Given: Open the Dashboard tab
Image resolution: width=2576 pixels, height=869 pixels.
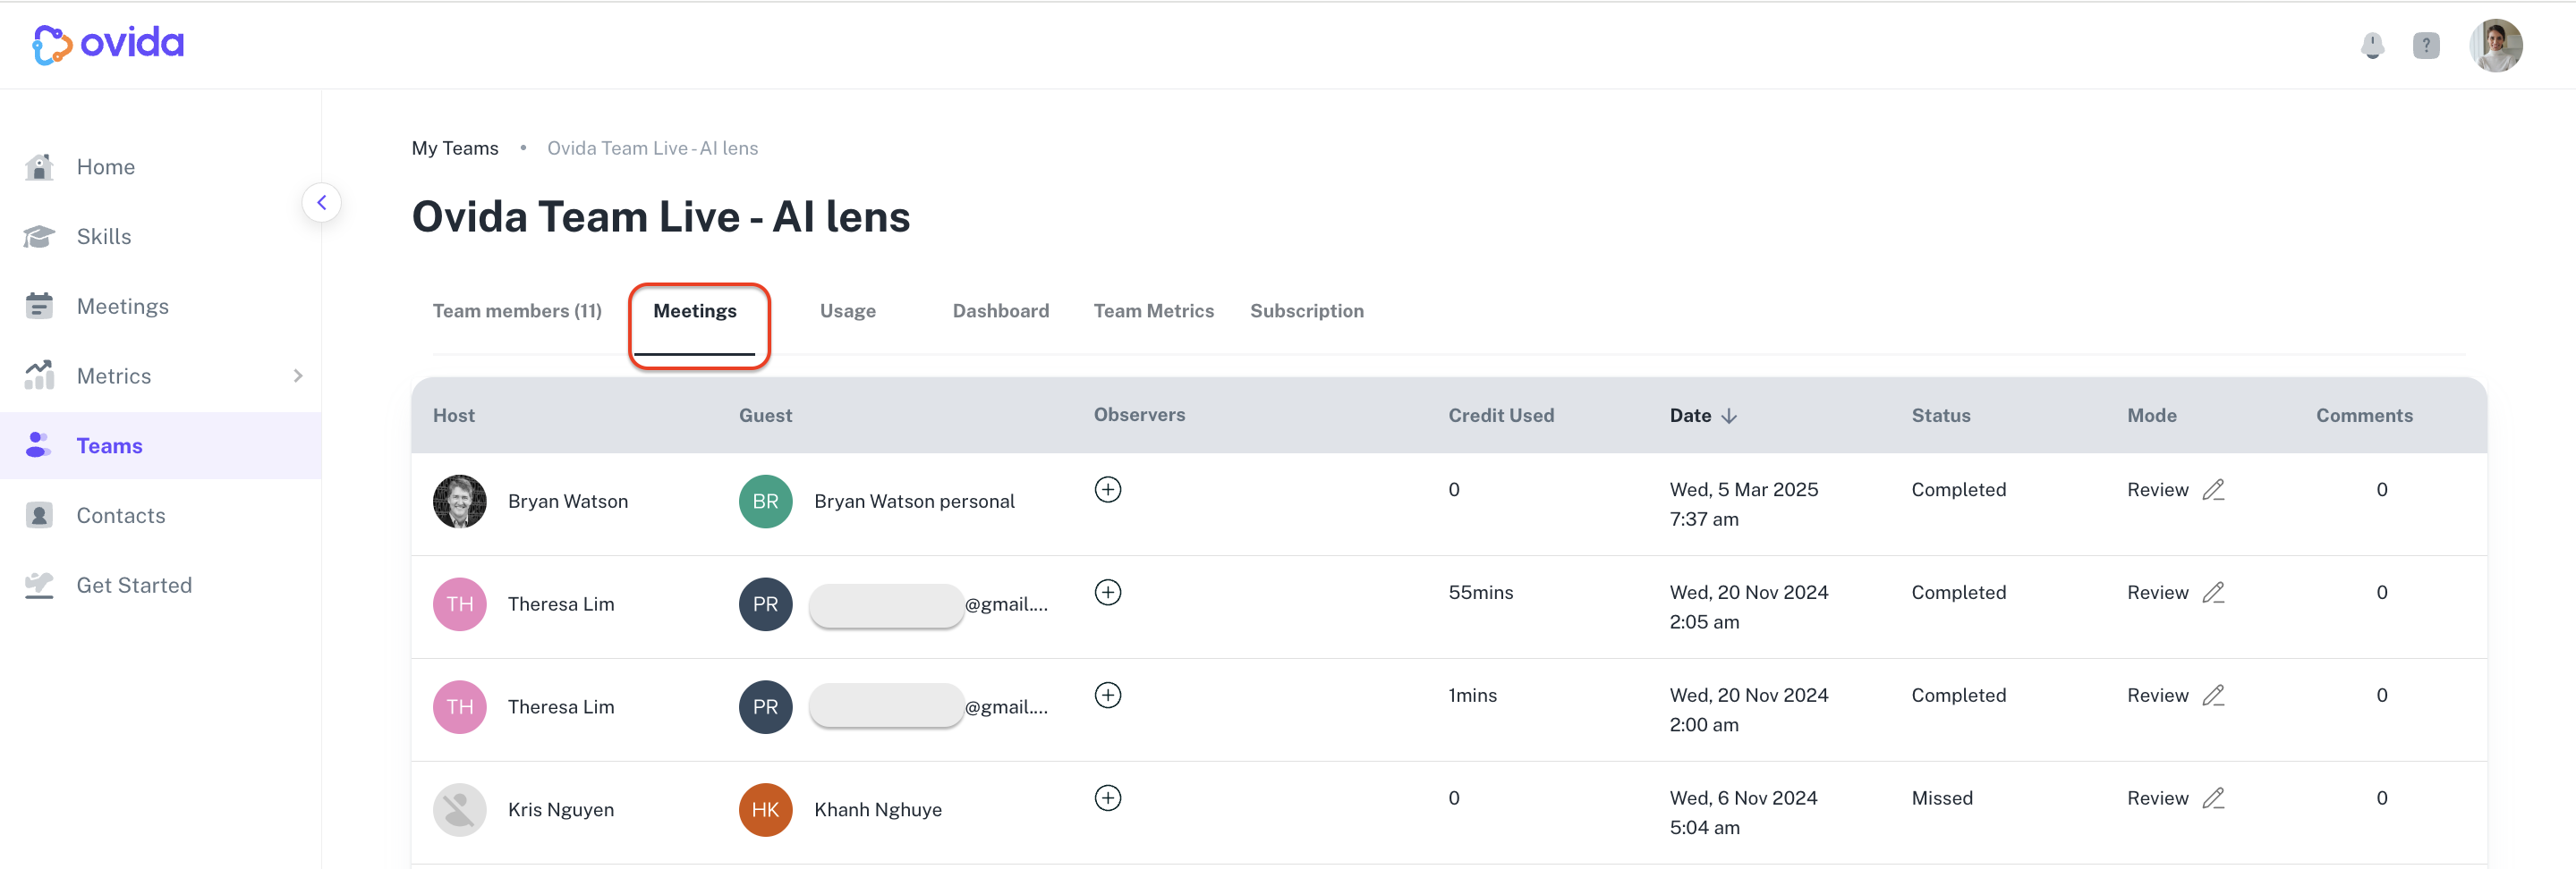Looking at the screenshot, I should pos(1001,312).
